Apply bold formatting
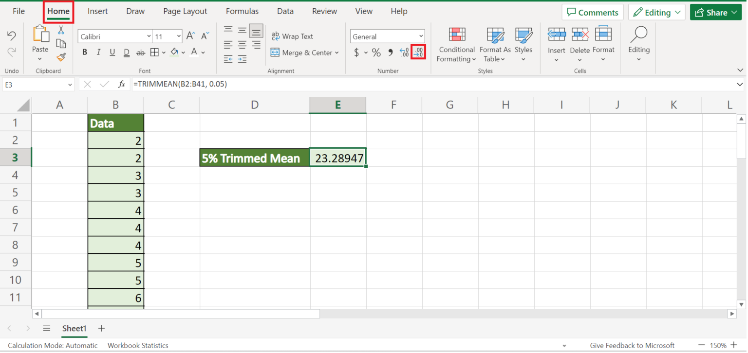Image resolution: width=748 pixels, height=353 pixels. click(84, 52)
